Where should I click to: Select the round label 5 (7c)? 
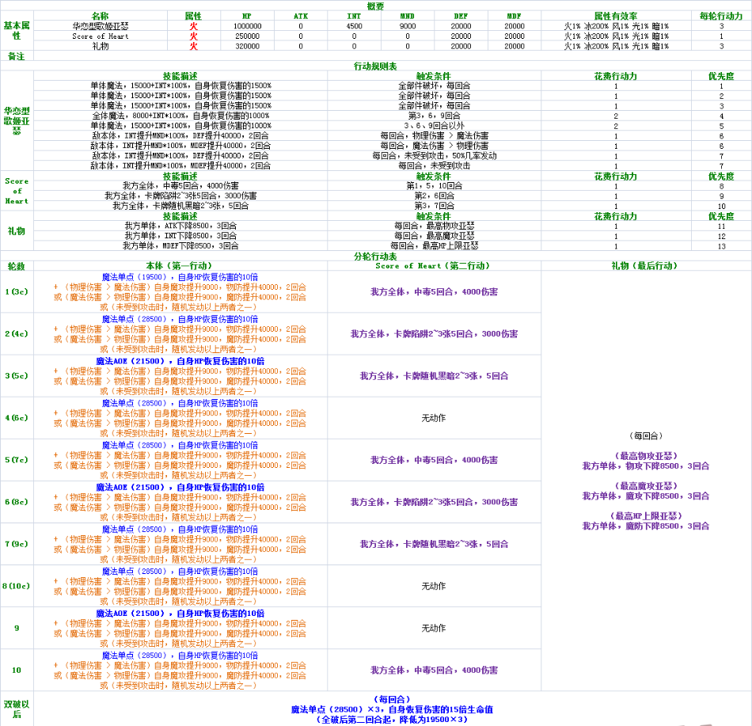pyautogui.click(x=17, y=460)
